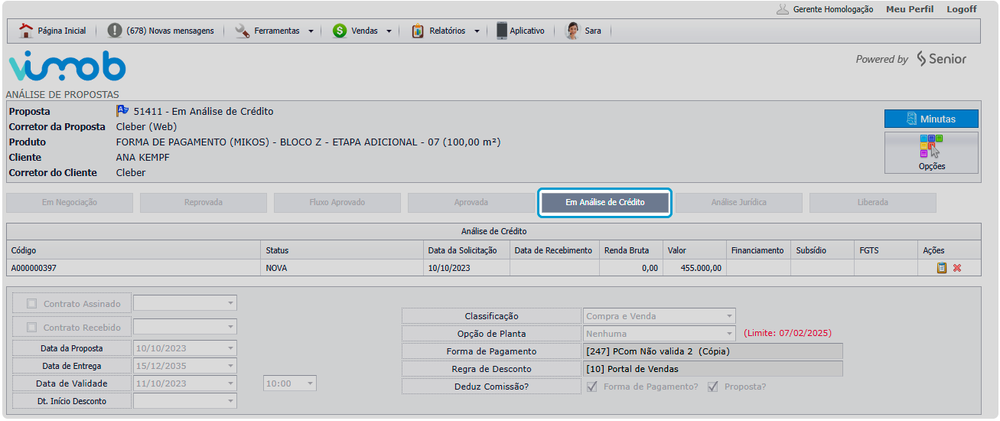
Task: Click the Minutas button
Action: pyautogui.click(x=931, y=119)
